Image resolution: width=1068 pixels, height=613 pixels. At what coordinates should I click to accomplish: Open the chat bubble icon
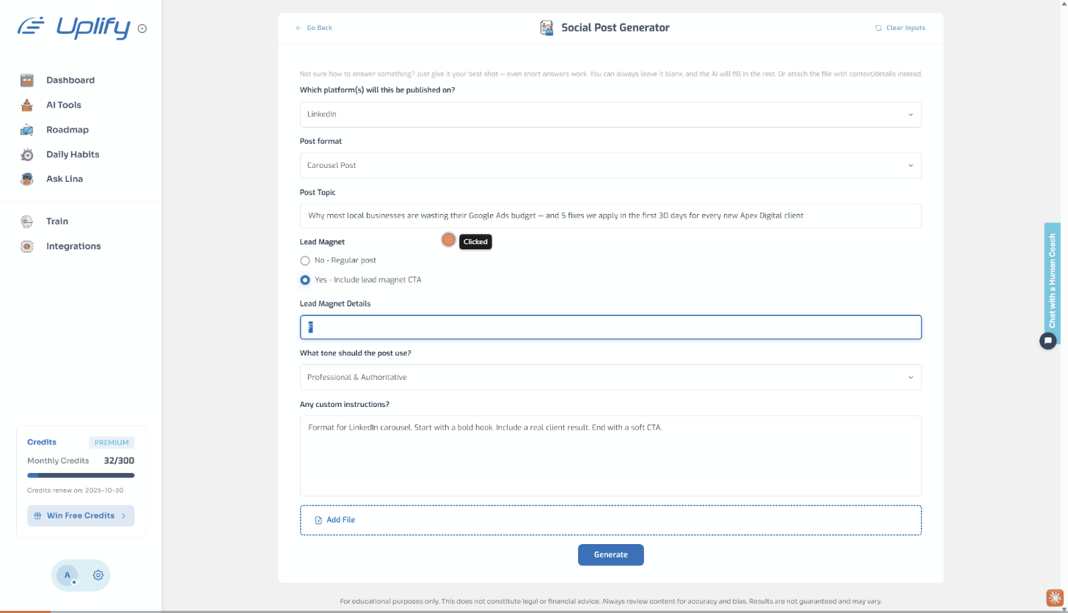1047,340
